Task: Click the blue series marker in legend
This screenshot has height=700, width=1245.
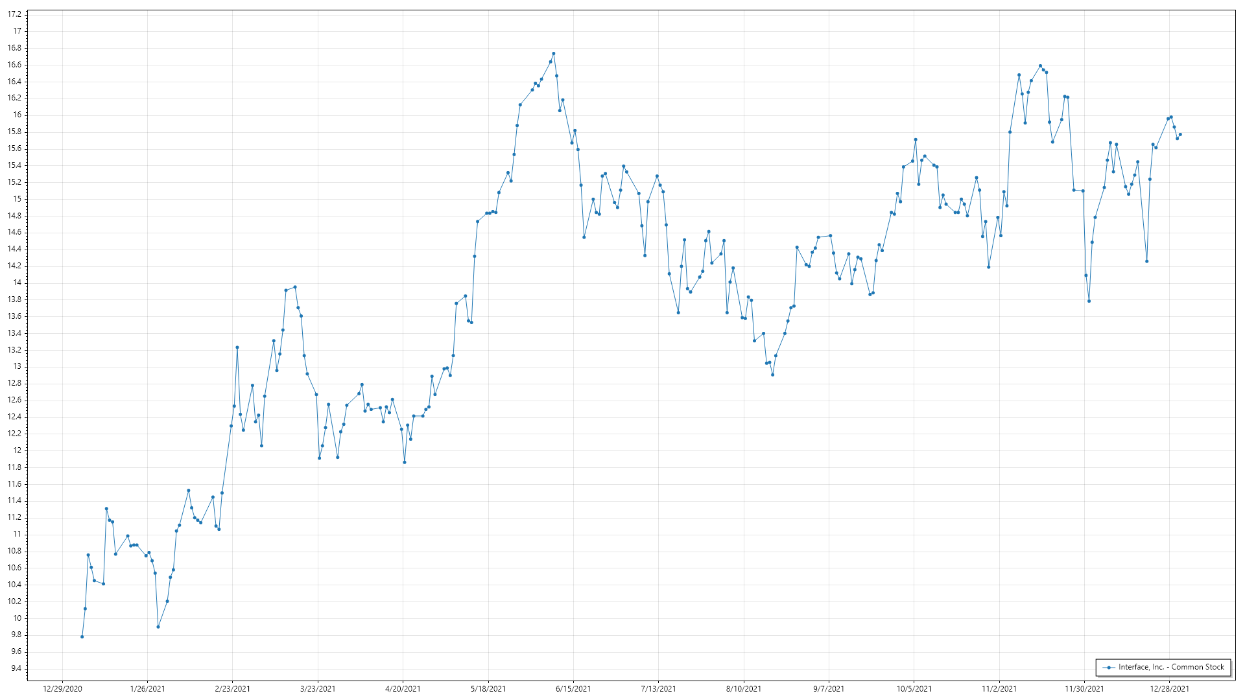Action: point(1109,668)
